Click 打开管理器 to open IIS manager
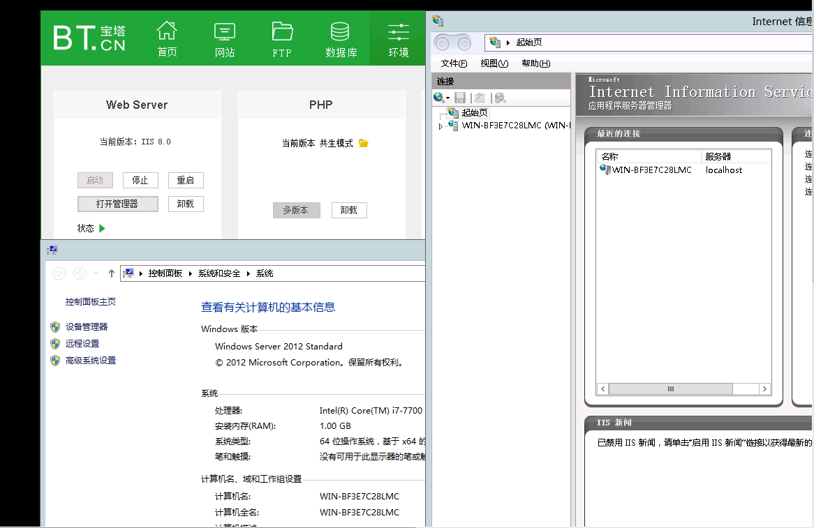This screenshot has height=528, width=814. (x=117, y=204)
